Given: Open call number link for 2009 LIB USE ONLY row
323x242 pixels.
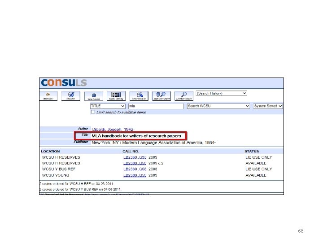Looking at the screenshot, I should 135,157.
